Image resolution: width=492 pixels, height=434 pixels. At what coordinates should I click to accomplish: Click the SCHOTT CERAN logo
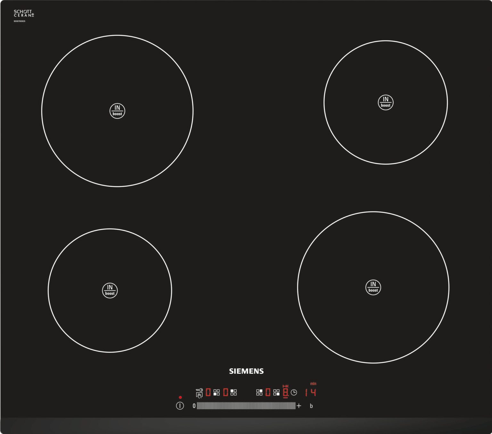[x=24, y=13]
